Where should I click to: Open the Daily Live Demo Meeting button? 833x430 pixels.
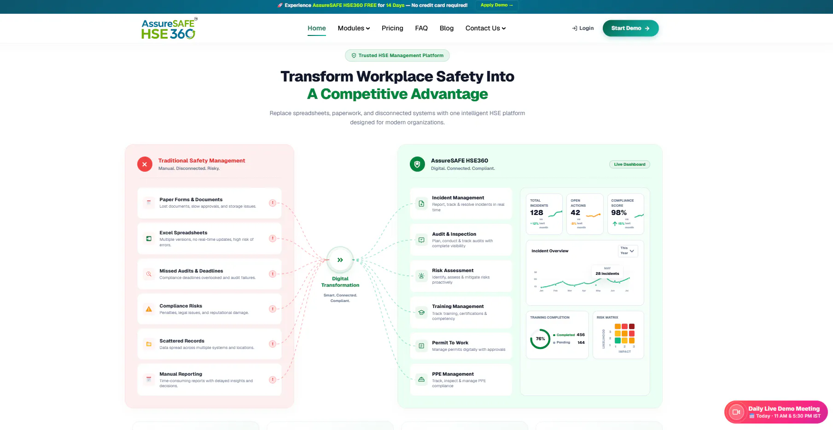tap(776, 412)
